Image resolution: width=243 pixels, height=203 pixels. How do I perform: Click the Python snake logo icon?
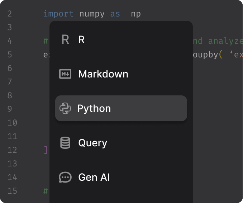click(65, 108)
